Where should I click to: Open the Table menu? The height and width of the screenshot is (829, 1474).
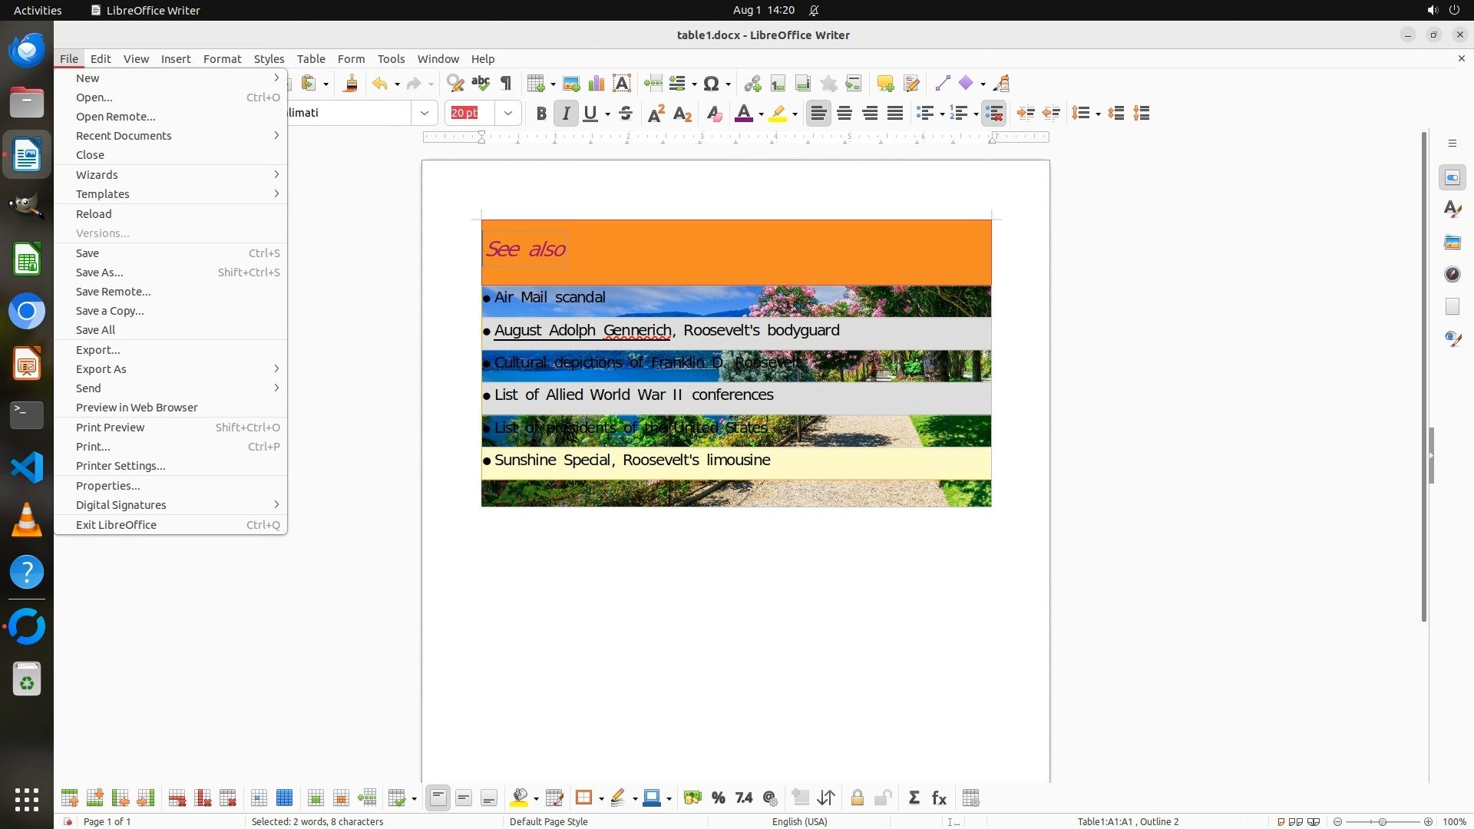pyautogui.click(x=311, y=59)
